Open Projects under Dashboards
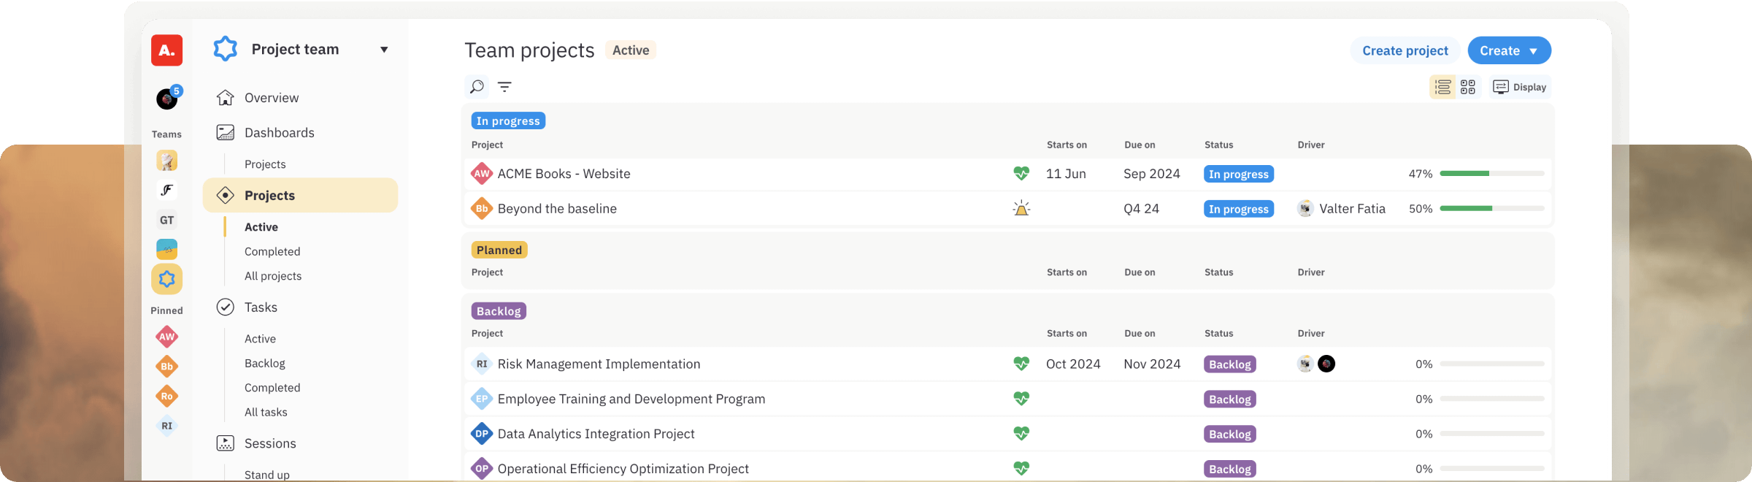Image resolution: width=1752 pixels, height=482 pixels. pyautogui.click(x=265, y=164)
